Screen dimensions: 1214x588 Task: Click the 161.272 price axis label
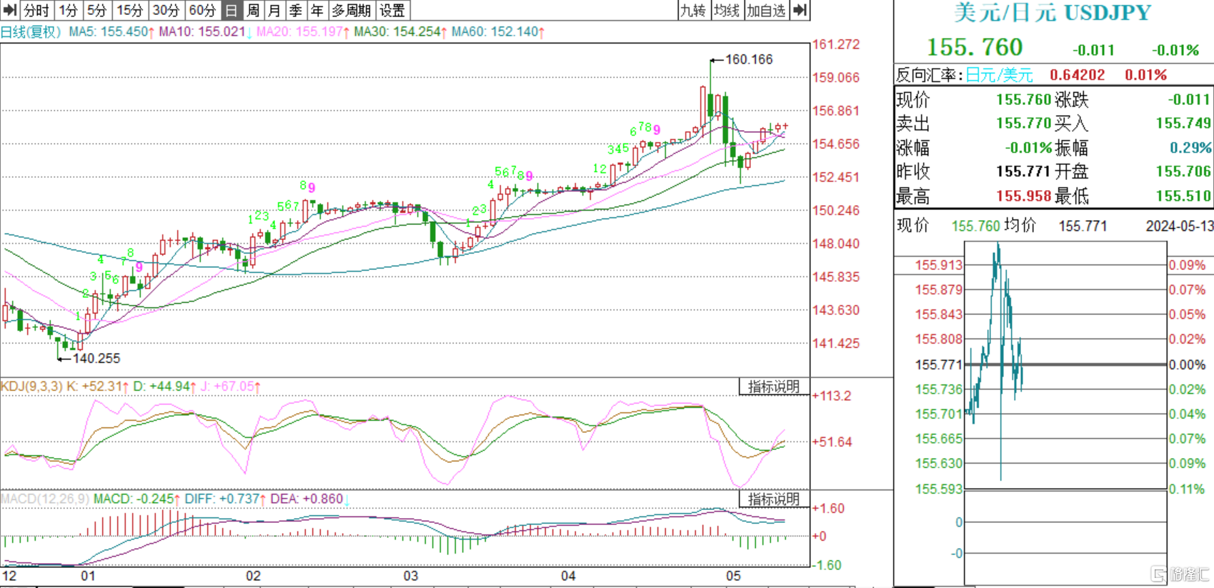coord(835,44)
